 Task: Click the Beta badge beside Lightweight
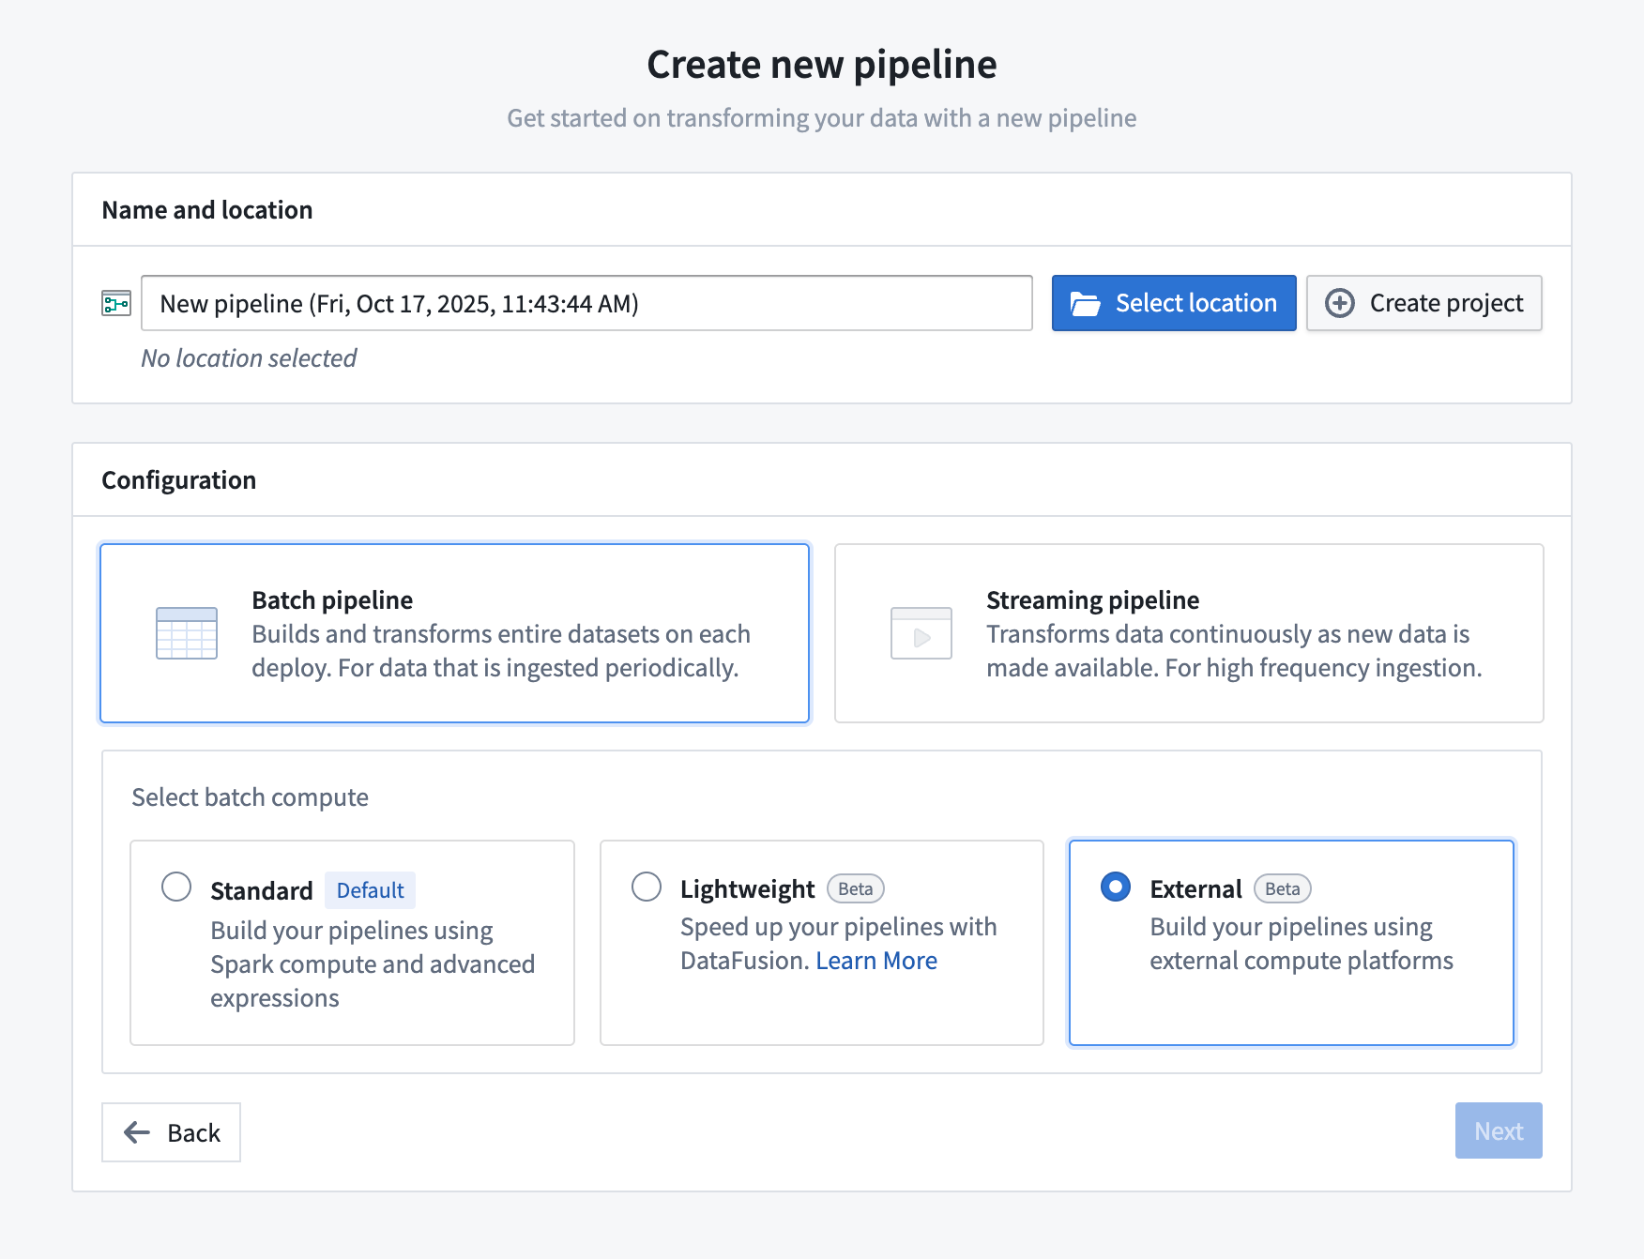tap(855, 887)
